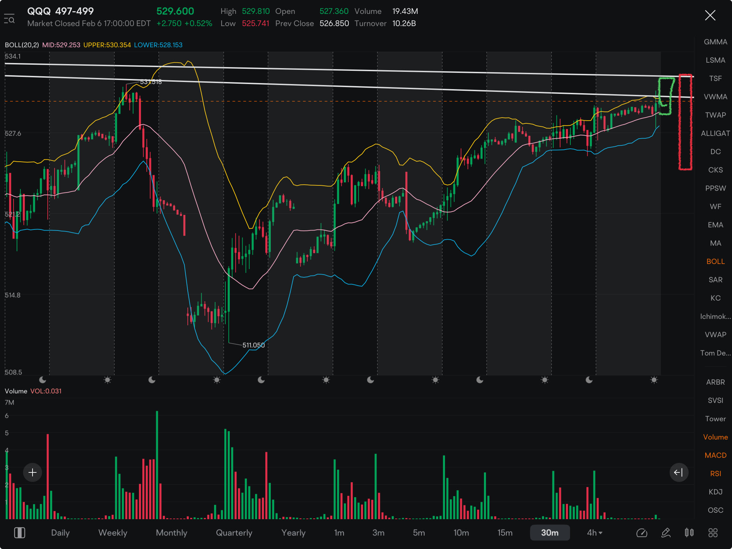Open the stock search menu icon
This screenshot has height=549, width=732.
click(9, 19)
